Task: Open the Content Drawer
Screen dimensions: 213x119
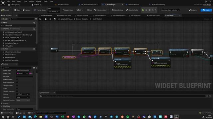Action: tap(7, 113)
